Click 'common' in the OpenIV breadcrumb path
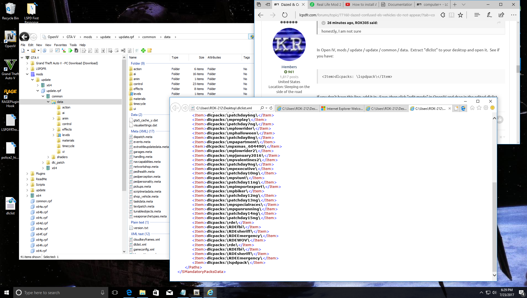 coord(149,37)
